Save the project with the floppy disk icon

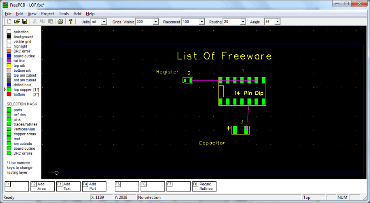(x=25, y=21)
